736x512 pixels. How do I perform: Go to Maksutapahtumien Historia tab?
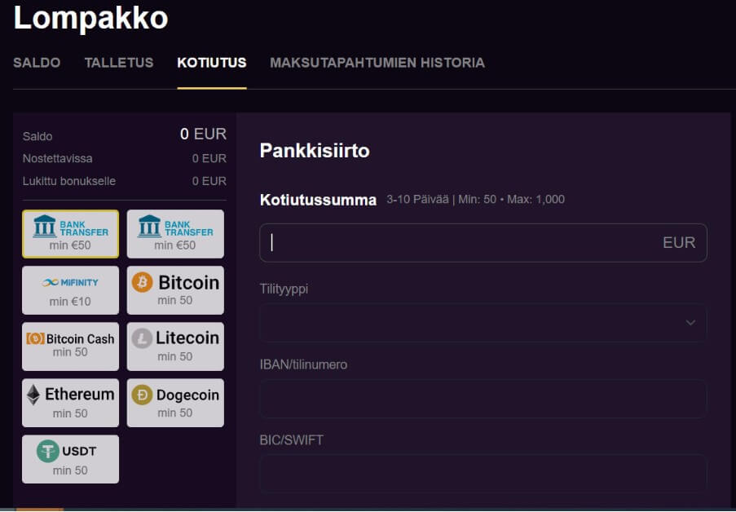(377, 63)
